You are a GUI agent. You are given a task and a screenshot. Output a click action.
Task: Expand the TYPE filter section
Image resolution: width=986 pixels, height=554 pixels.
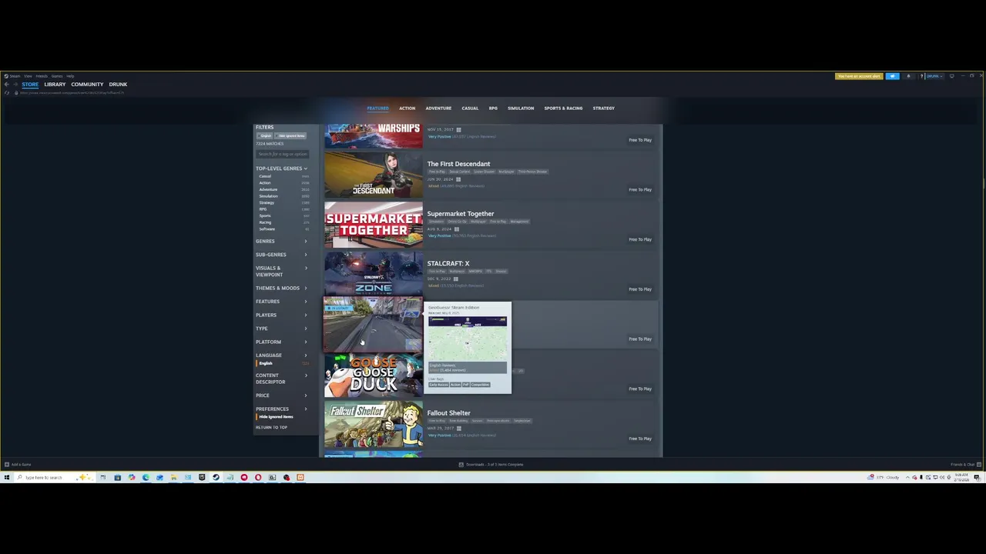tap(282, 329)
